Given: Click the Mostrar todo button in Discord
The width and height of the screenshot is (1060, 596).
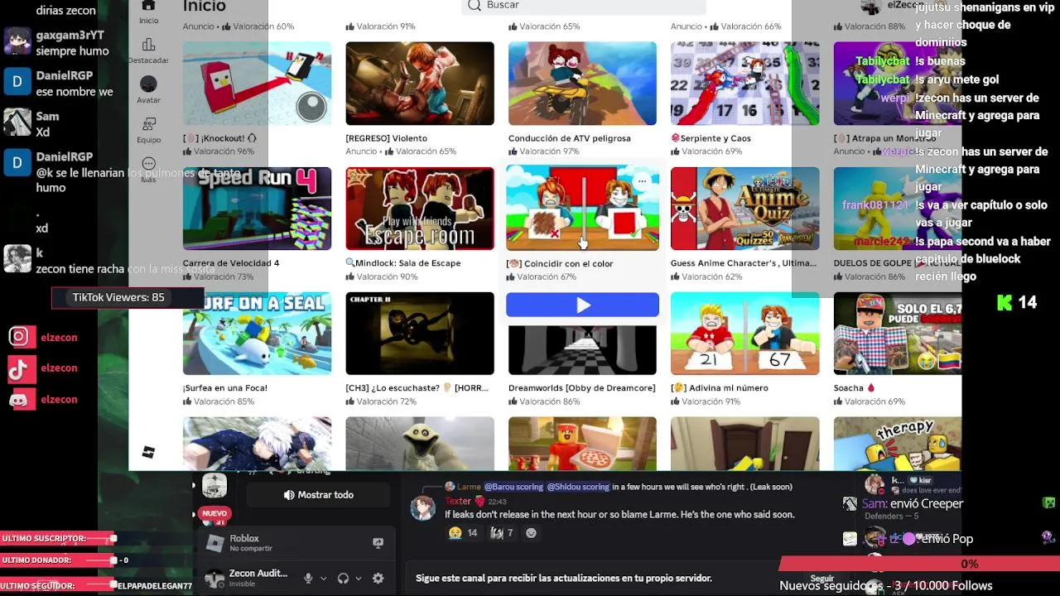Looking at the screenshot, I should 318,495.
